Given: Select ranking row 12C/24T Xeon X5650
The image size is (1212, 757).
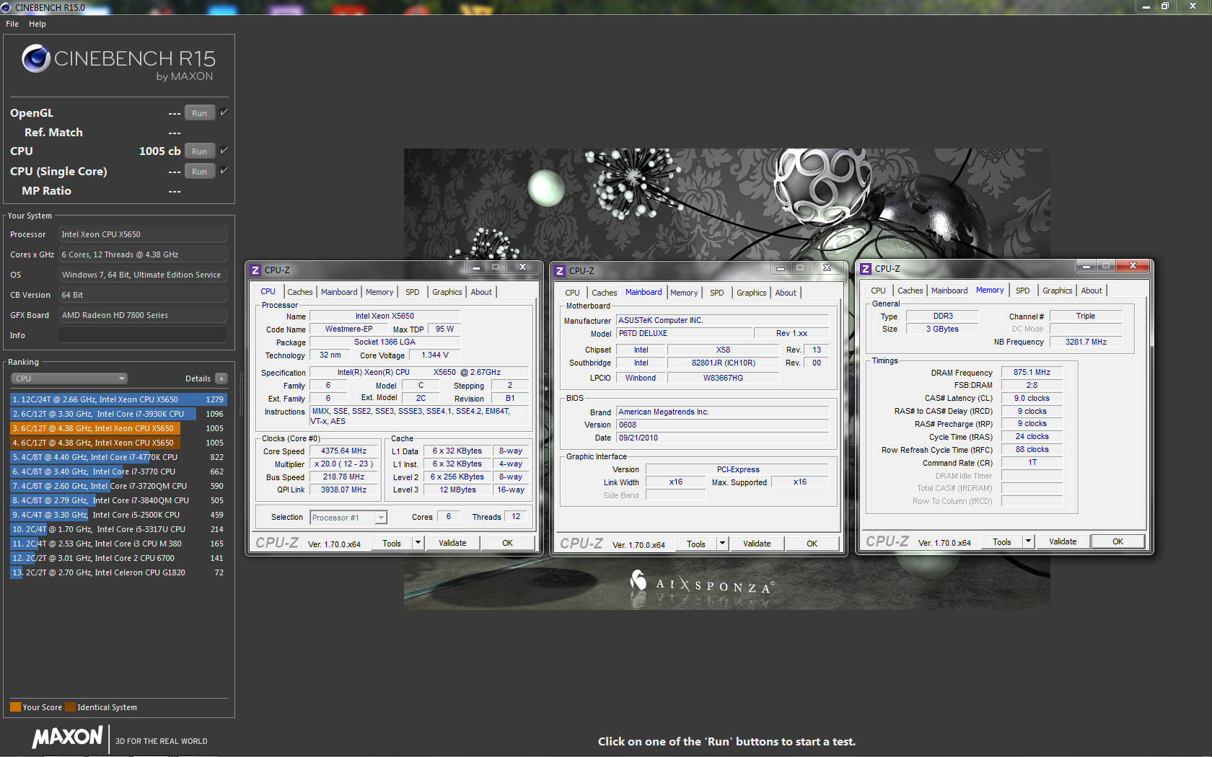Looking at the screenshot, I should coord(118,399).
